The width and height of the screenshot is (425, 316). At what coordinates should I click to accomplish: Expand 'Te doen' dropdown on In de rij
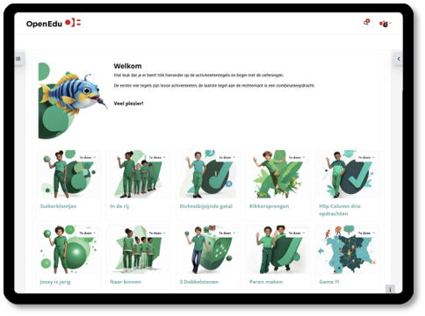click(x=157, y=157)
